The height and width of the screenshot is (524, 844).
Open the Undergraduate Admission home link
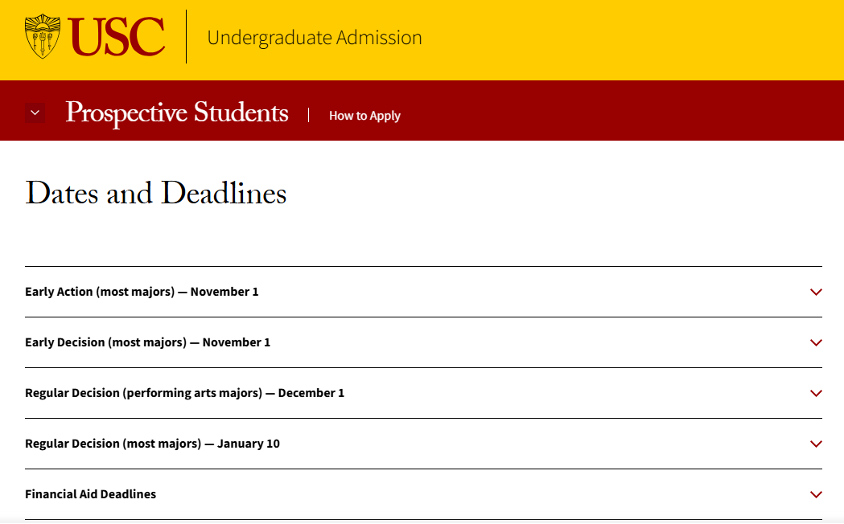314,38
